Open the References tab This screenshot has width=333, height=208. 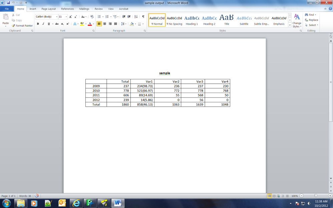click(x=67, y=9)
